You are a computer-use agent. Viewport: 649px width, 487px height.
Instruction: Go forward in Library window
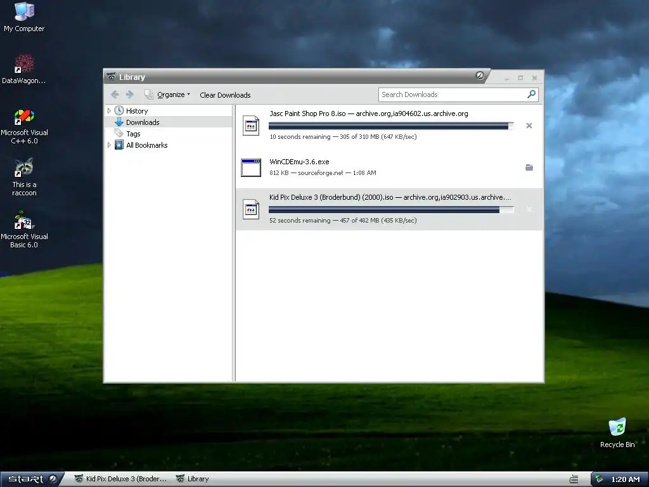pos(129,94)
